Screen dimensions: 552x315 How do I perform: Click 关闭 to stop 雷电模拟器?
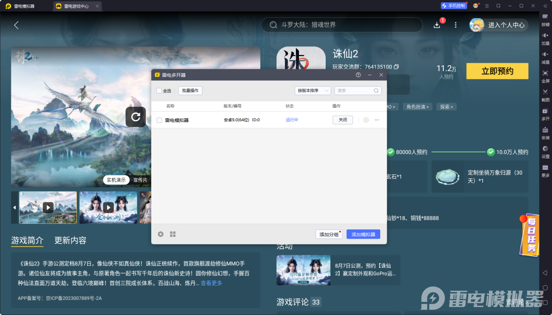tap(343, 120)
